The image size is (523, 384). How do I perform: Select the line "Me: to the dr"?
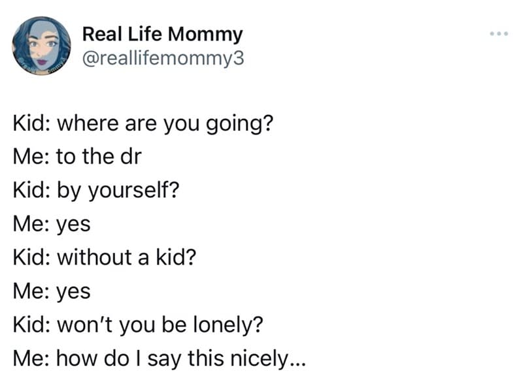point(77,157)
